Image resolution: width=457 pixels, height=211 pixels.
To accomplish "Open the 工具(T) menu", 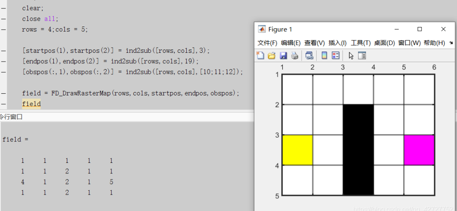I will [361, 43].
